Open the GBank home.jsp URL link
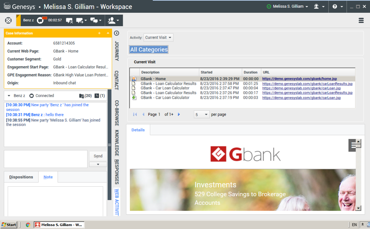This screenshot has height=229, width=370. click(299, 79)
